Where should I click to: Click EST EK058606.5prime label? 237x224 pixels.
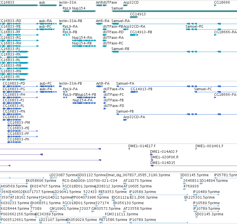[41, 181]
